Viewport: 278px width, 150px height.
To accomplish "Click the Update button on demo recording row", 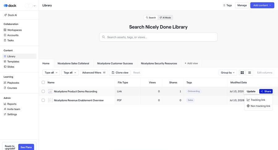I will pyautogui.click(x=251, y=91).
